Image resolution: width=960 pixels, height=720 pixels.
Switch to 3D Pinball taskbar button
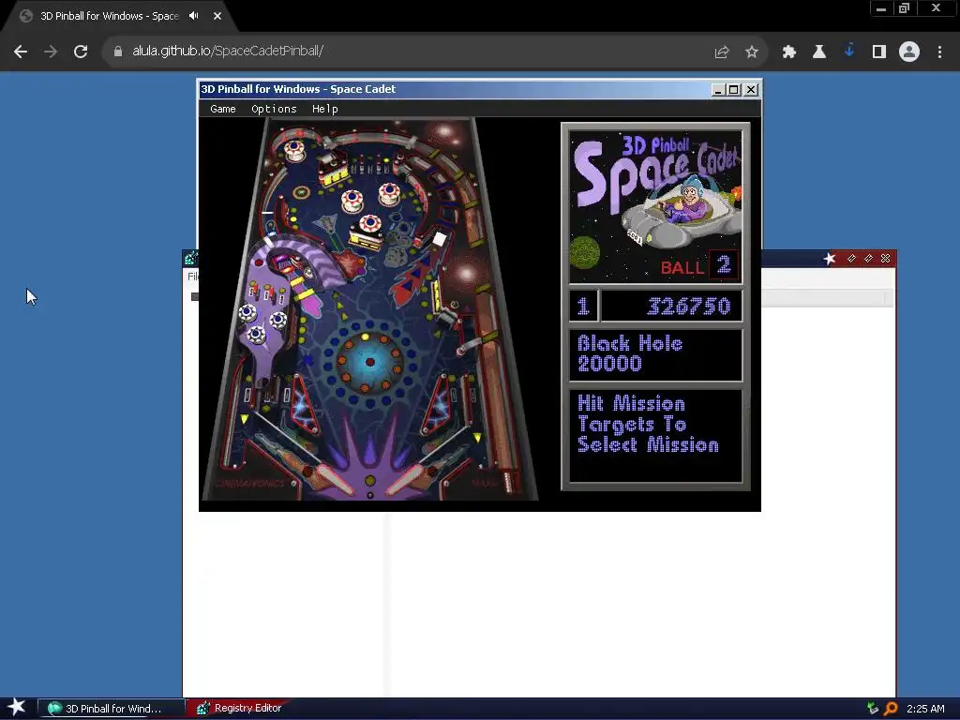click(112, 709)
